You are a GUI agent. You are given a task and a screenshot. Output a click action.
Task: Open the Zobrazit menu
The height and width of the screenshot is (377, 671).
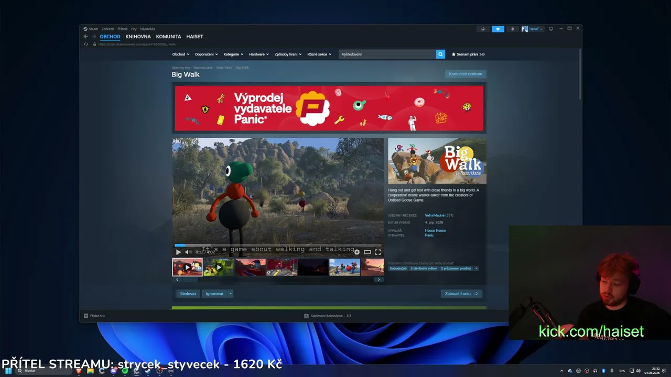pyautogui.click(x=107, y=29)
